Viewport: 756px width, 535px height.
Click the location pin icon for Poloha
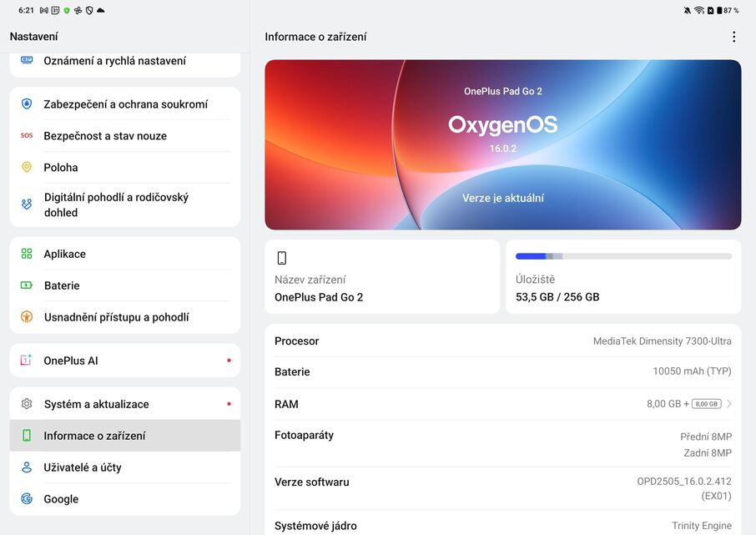pos(26,167)
